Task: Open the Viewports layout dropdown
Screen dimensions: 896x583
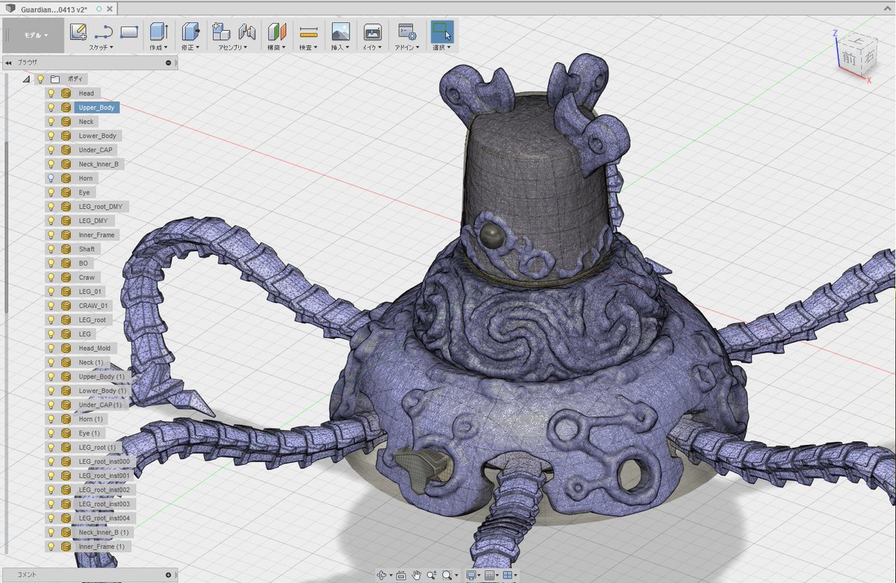Action: click(508, 576)
